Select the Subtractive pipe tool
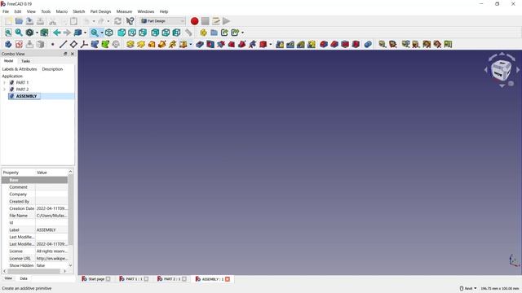 point(242,44)
